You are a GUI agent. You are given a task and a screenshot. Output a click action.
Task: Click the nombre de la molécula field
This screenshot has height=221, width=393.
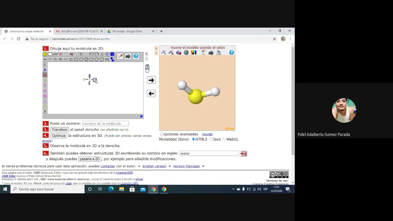coord(105,123)
